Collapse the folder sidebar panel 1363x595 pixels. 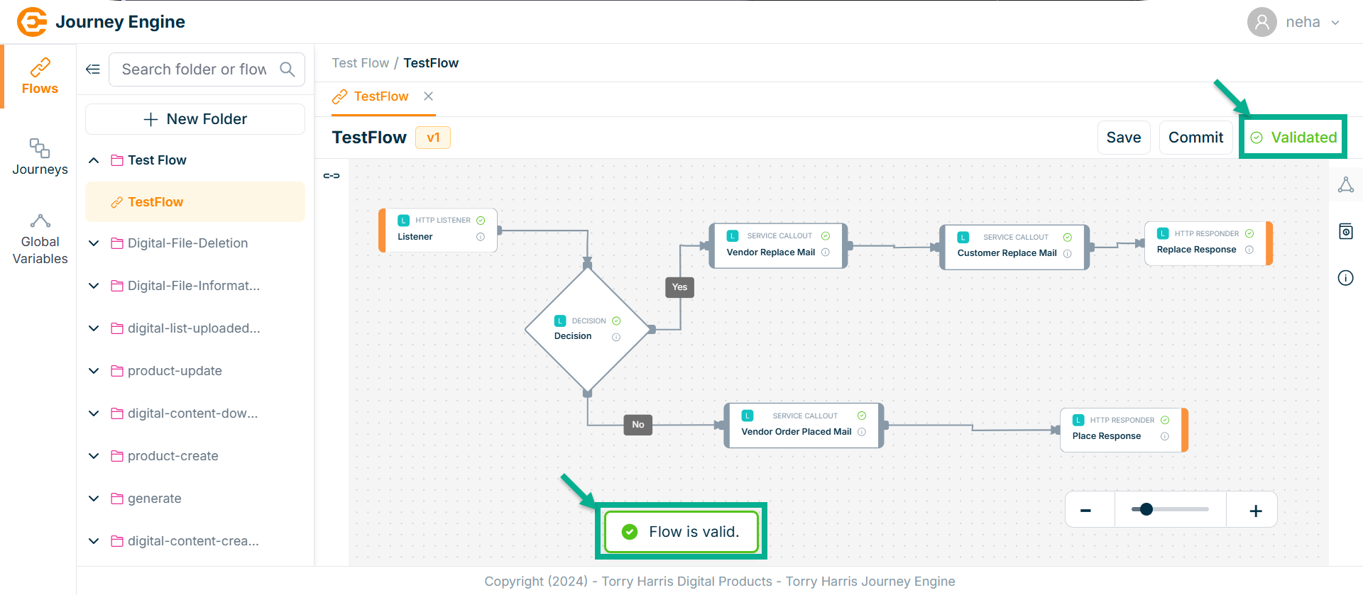click(93, 69)
